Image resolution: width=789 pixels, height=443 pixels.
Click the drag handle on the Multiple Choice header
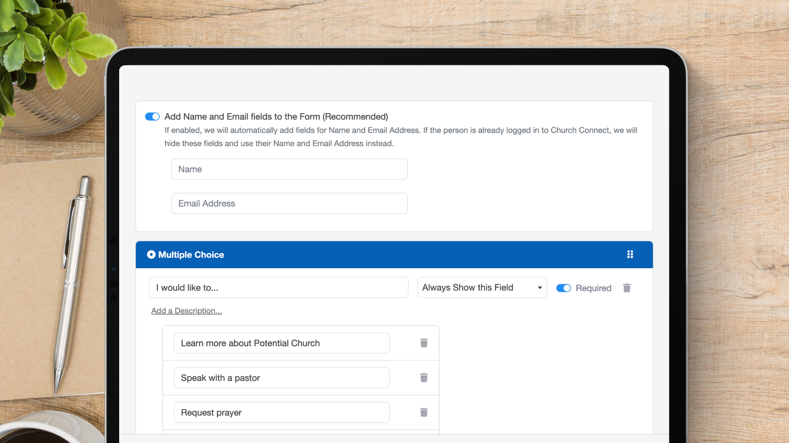pos(630,254)
